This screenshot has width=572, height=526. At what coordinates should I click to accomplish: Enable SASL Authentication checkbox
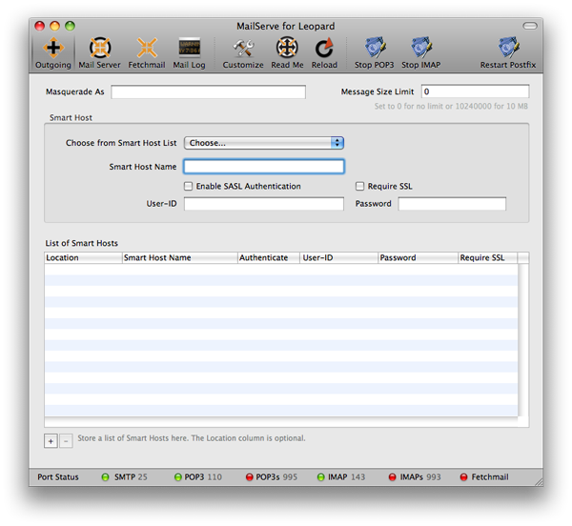pyautogui.click(x=189, y=187)
